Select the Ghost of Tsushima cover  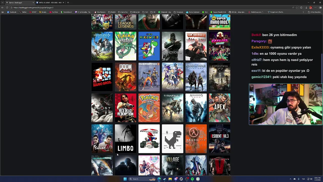coord(102,108)
